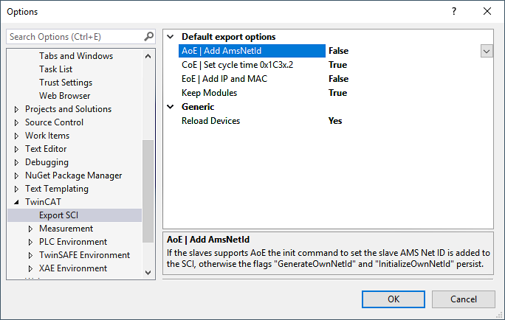Click the search magnifier icon
This screenshot has width=505, height=320.
tap(148, 36)
